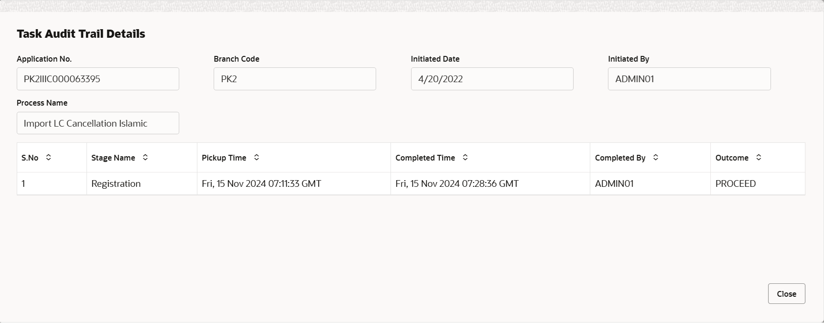Select the ADMIN01 completed-by cell
This screenshot has width=824, height=323.
650,183
